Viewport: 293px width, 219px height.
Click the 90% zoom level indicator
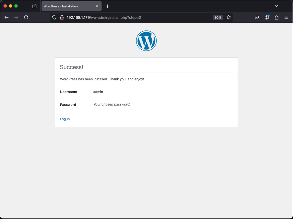[x=218, y=17]
